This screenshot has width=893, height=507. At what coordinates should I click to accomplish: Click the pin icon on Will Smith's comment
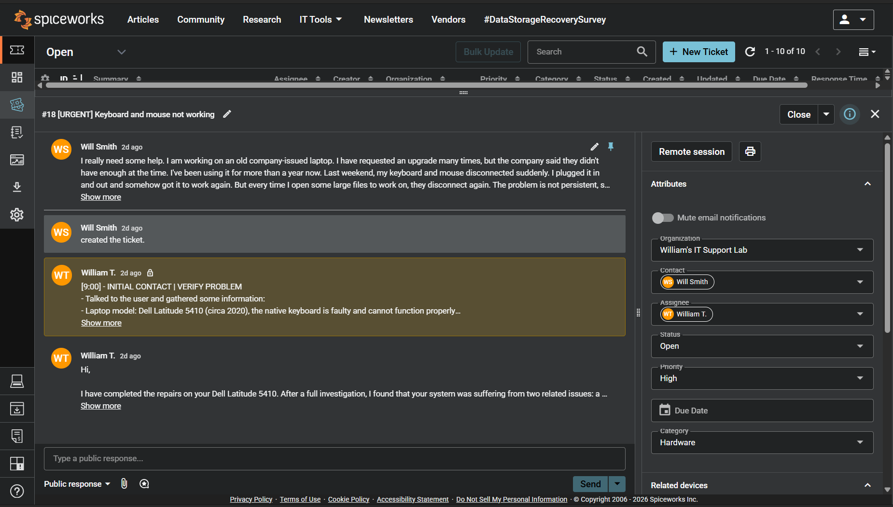click(x=611, y=147)
